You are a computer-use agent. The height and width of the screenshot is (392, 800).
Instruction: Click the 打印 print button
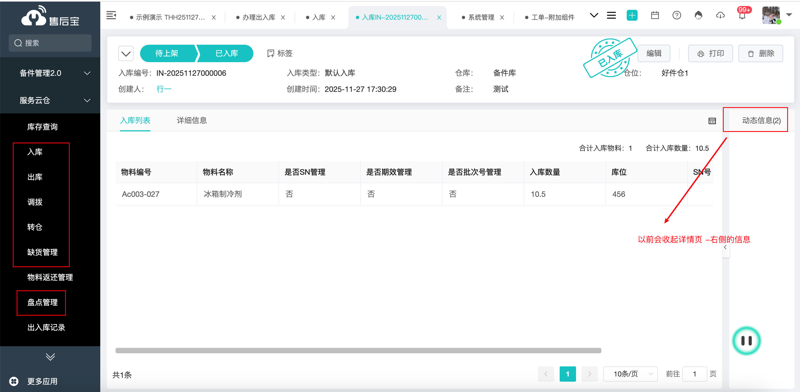tap(710, 54)
